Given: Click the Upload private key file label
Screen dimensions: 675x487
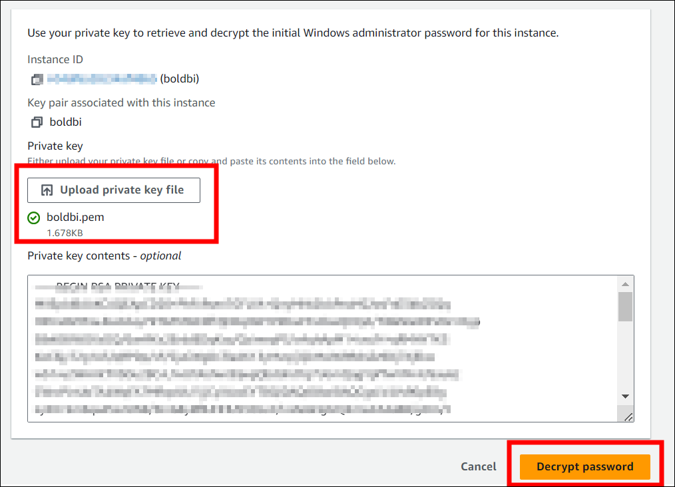Looking at the screenshot, I should pos(122,190).
